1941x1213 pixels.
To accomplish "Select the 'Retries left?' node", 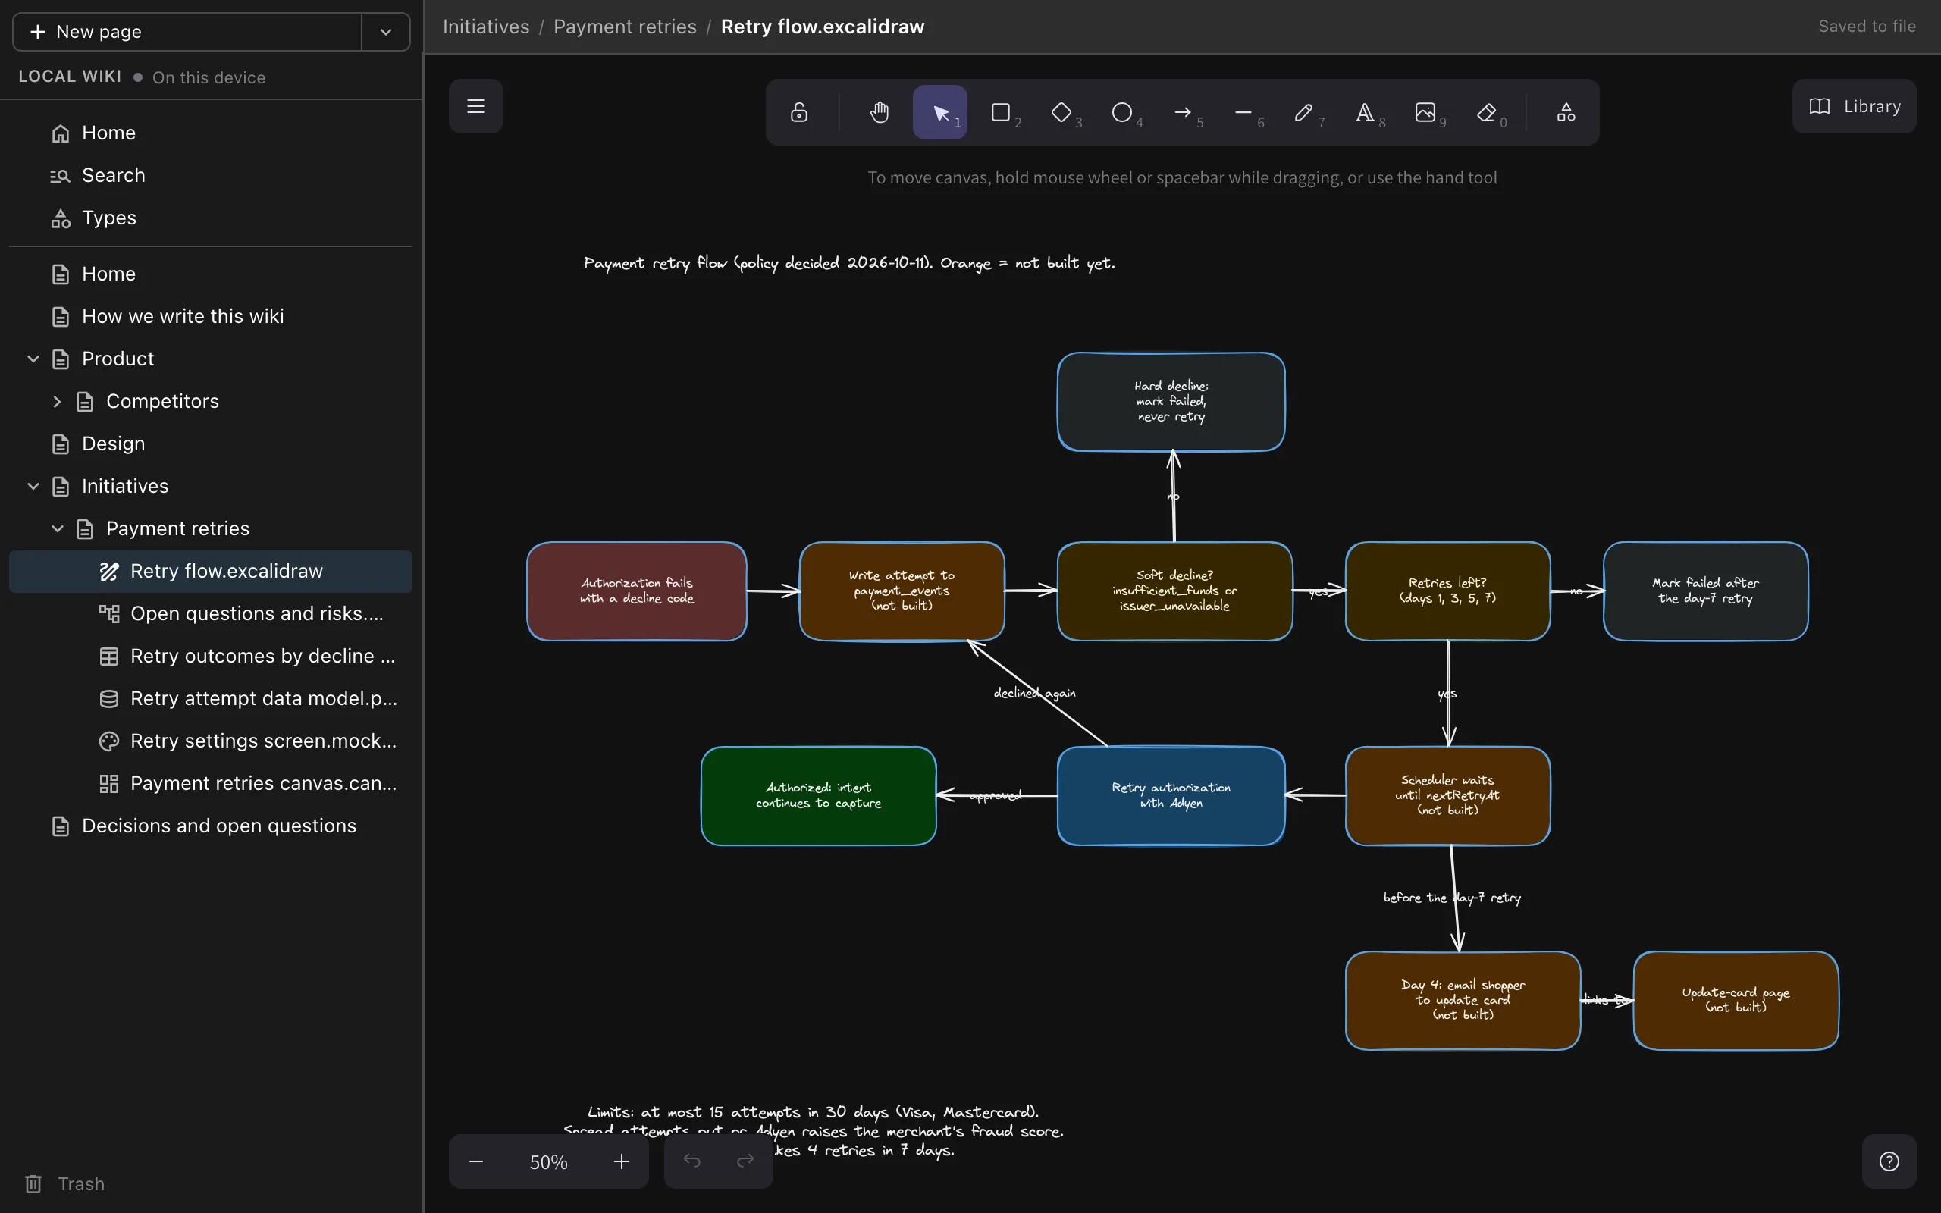I will point(1447,591).
